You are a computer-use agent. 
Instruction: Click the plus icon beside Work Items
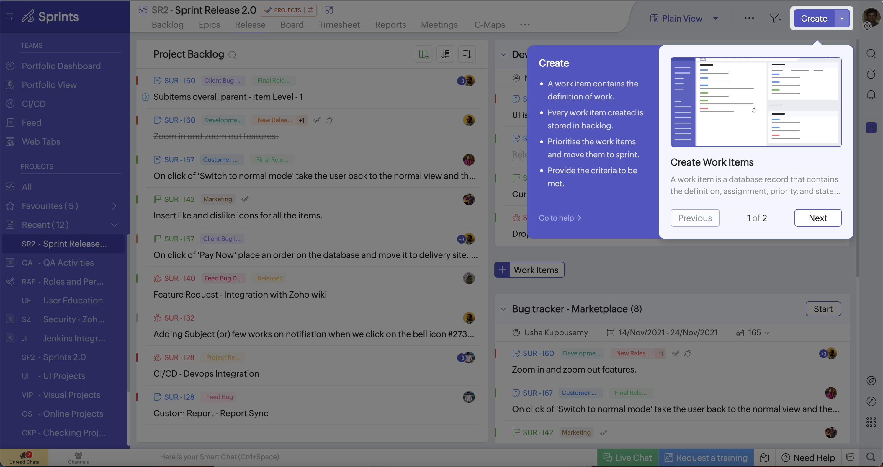pos(502,270)
